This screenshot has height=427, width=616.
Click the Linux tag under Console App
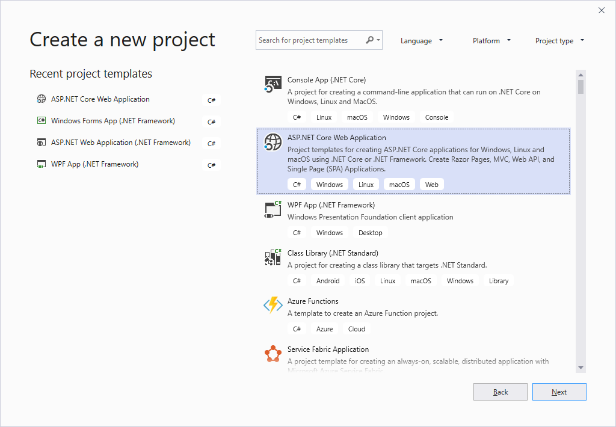324,117
